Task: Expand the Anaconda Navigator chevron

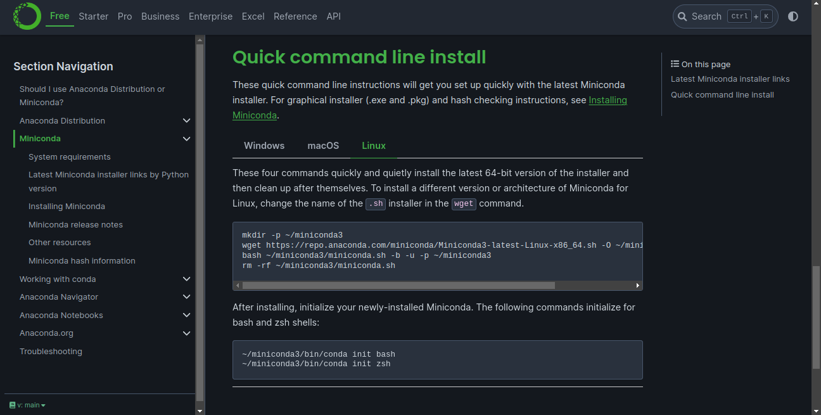Action: point(187,297)
